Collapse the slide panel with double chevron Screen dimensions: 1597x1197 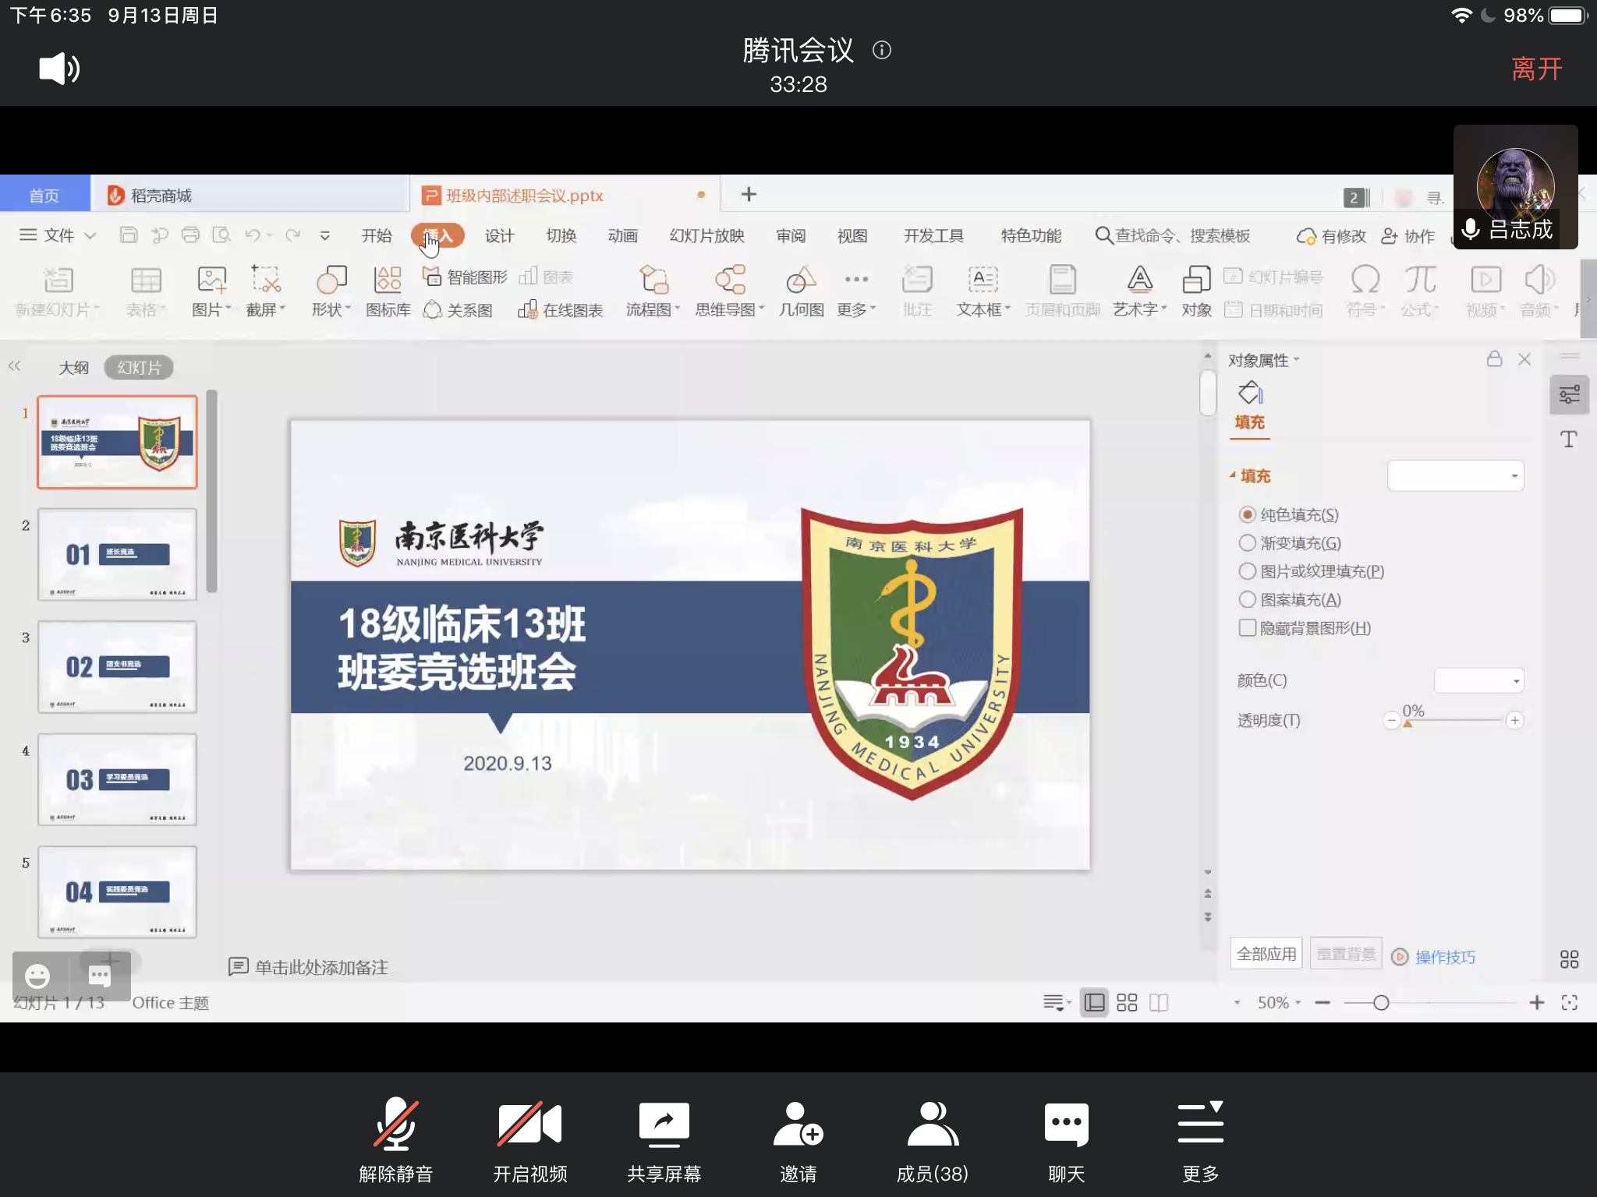click(14, 366)
